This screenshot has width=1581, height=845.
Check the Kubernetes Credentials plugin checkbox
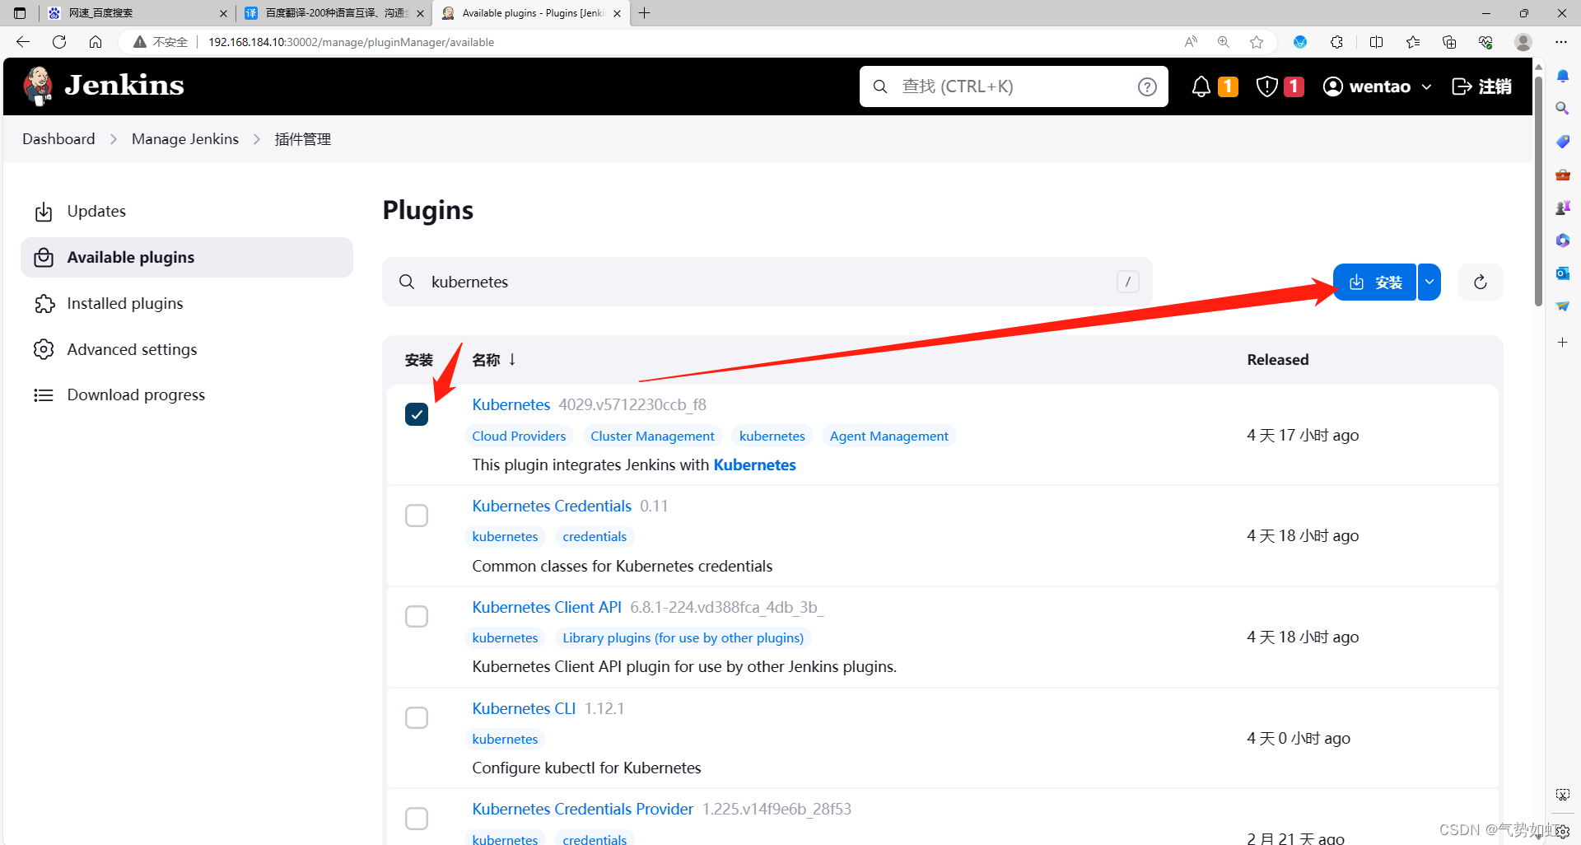(x=417, y=516)
